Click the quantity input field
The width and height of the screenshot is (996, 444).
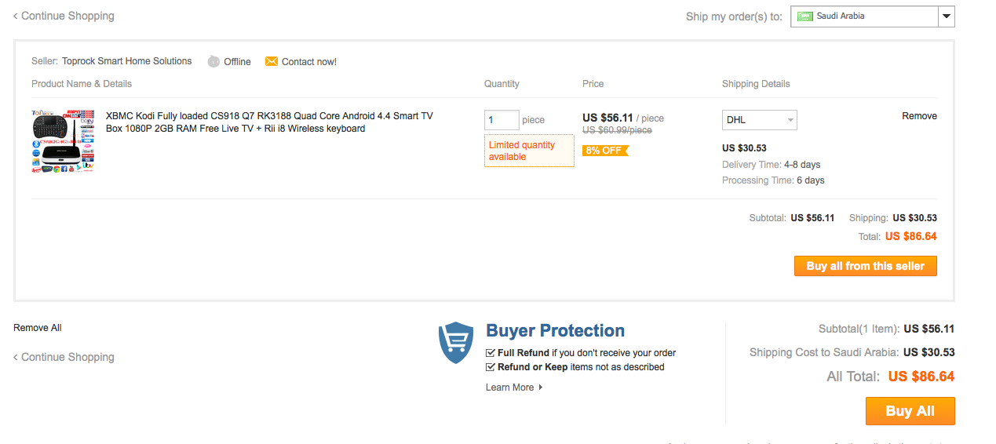pos(502,120)
